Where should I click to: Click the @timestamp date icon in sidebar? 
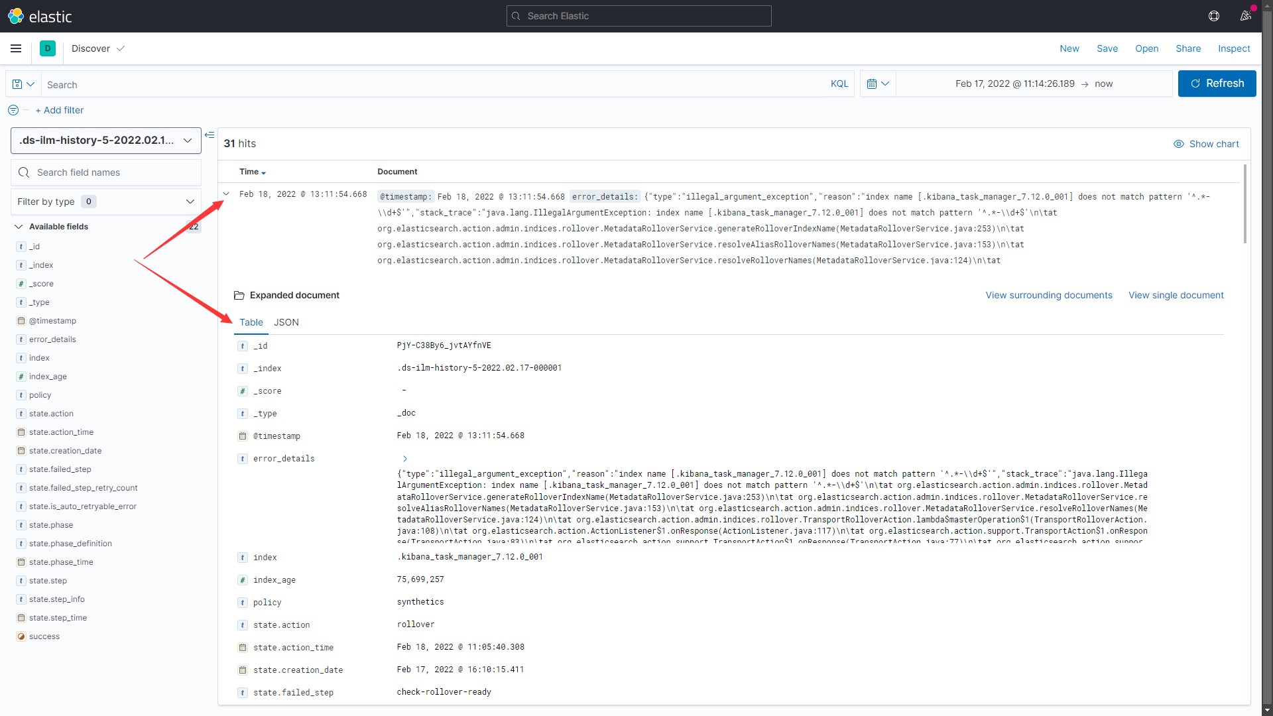click(21, 321)
